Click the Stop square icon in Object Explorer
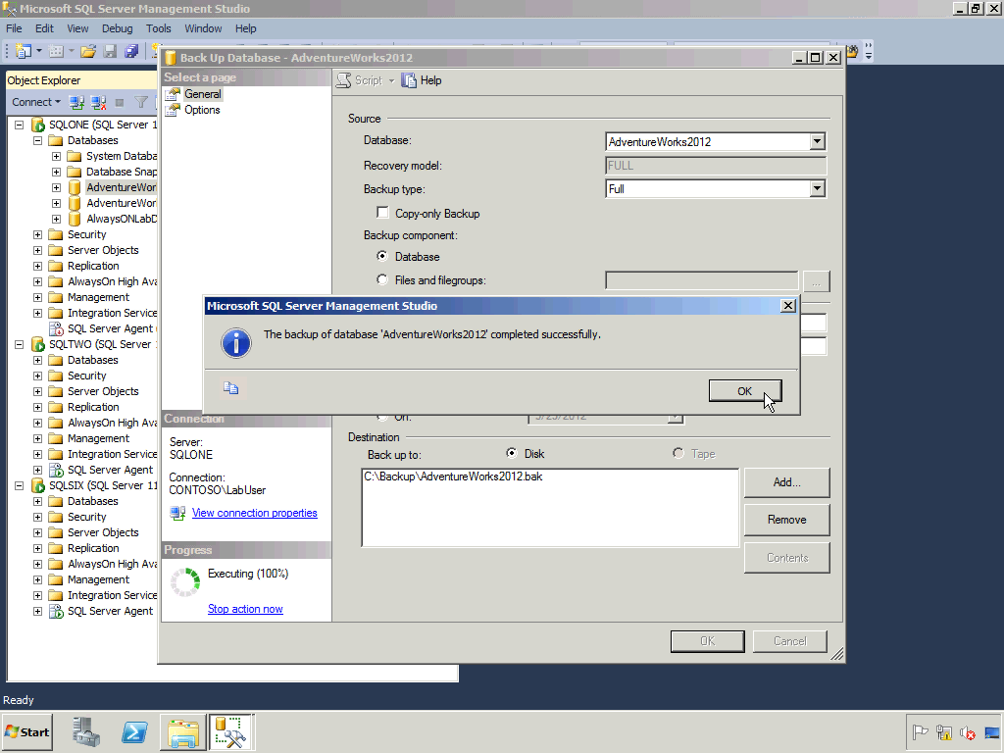 (119, 102)
